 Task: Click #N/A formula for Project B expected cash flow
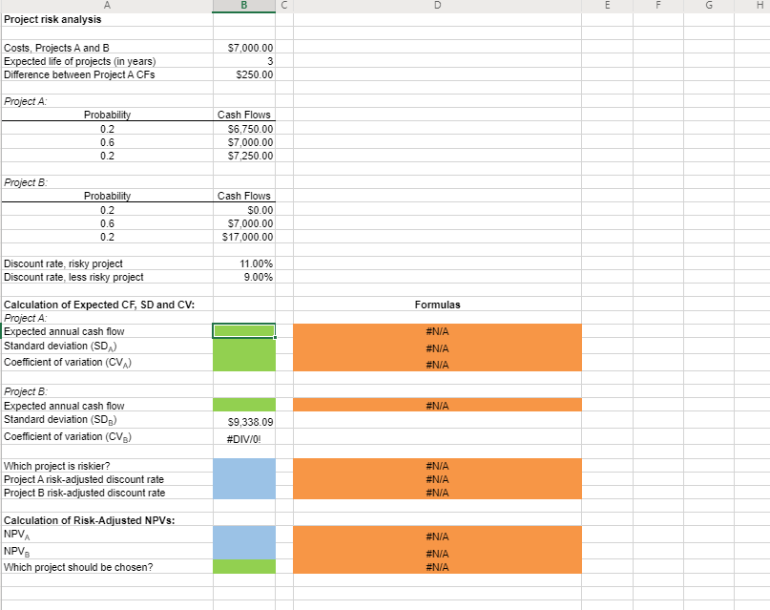pyautogui.click(x=438, y=405)
